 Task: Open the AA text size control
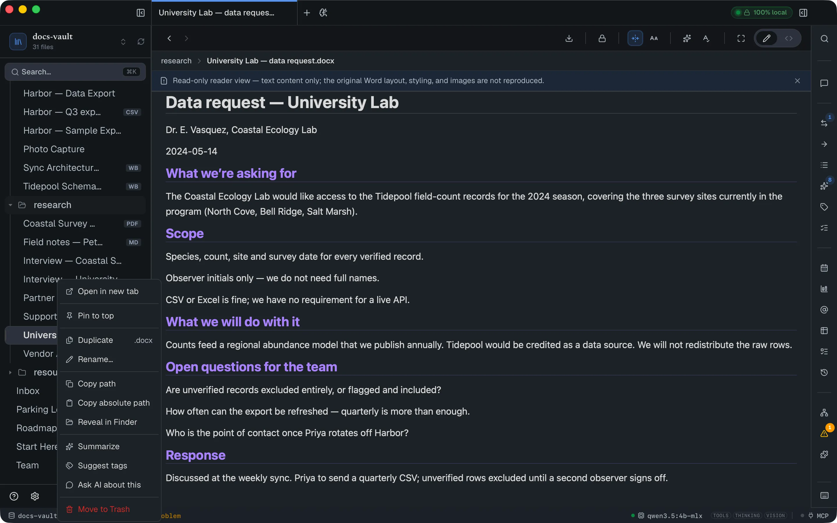tap(654, 38)
